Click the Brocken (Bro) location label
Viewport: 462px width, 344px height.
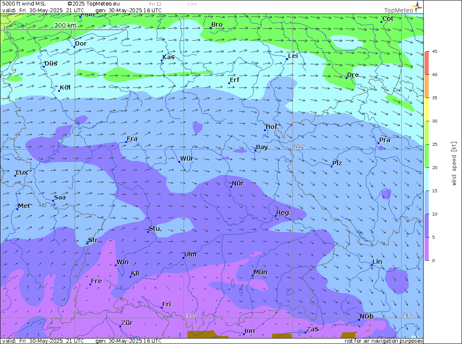pos(217,25)
